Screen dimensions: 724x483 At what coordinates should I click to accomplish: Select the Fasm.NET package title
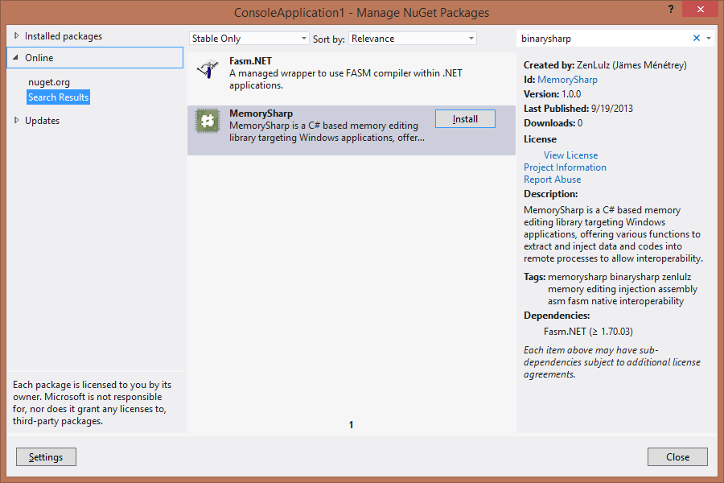tap(250, 61)
